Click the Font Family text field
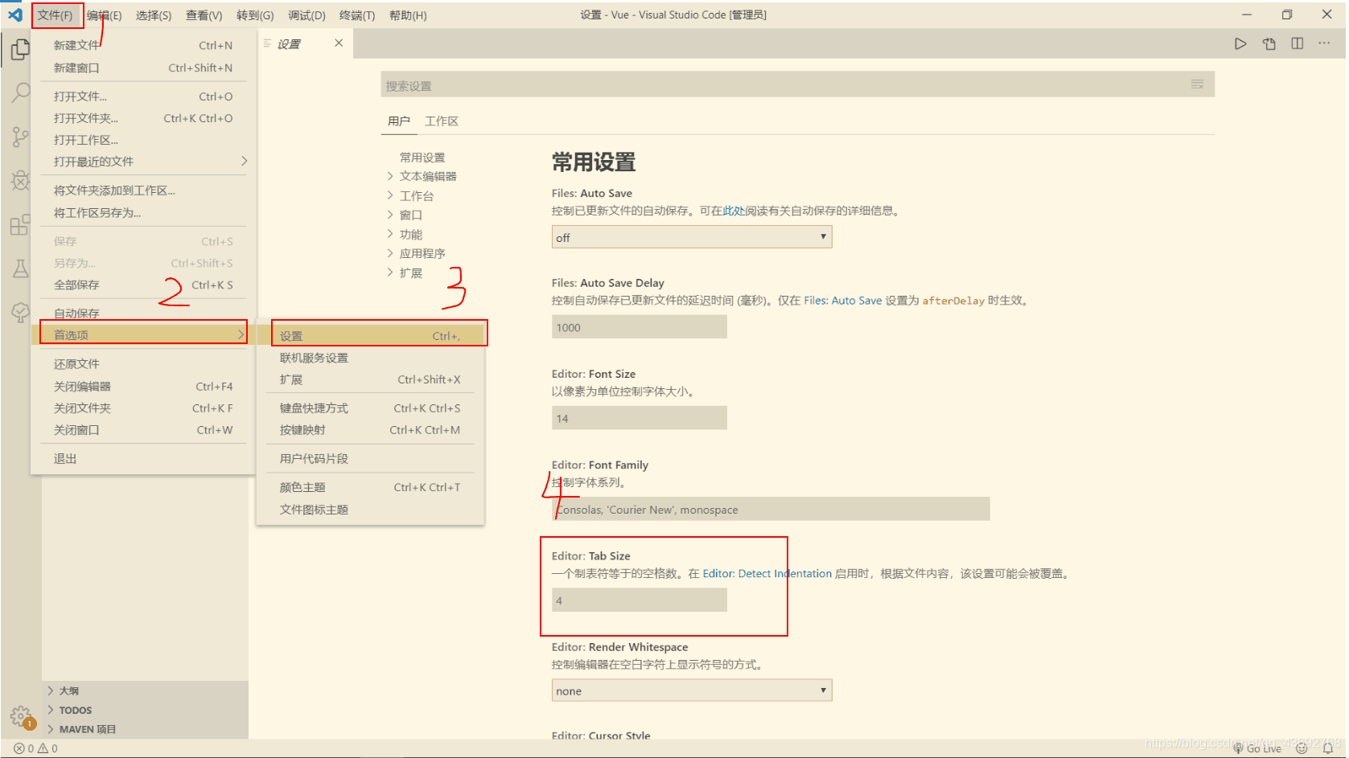1349x758 pixels. pyautogui.click(x=771, y=510)
